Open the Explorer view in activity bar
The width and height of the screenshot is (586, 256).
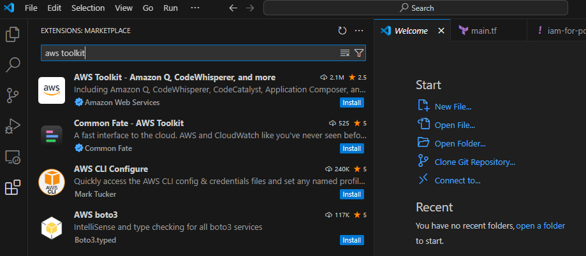click(x=13, y=34)
